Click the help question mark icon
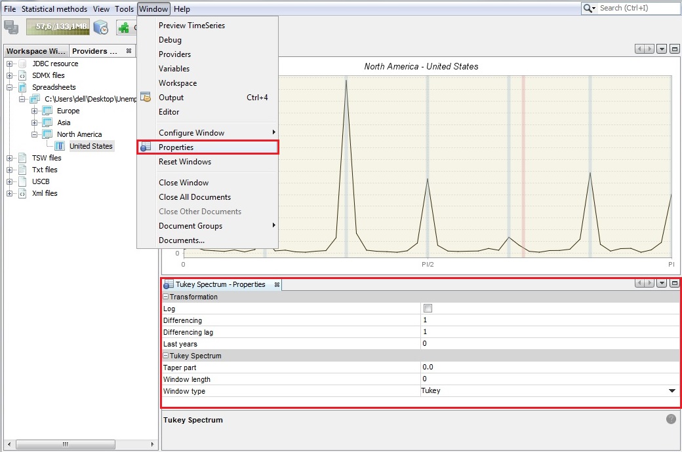The image size is (682, 452). pyautogui.click(x=671, y=419)
